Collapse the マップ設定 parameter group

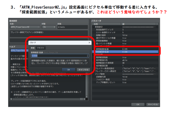pyautogui.click(x=94, y=74)
